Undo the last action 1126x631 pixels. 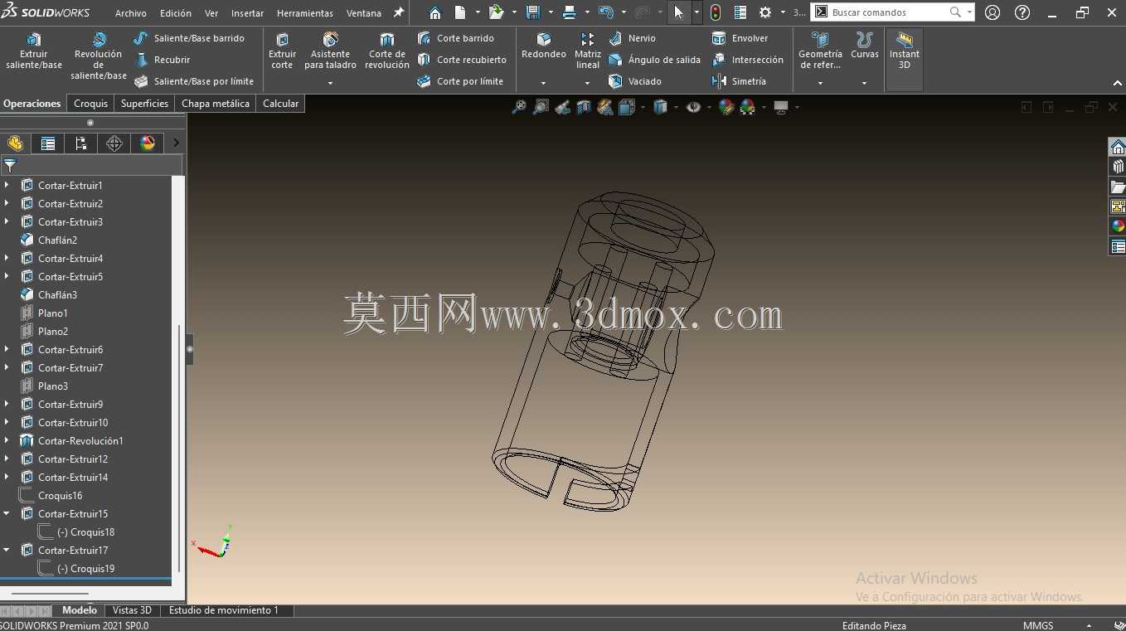[x=606, y=12]
